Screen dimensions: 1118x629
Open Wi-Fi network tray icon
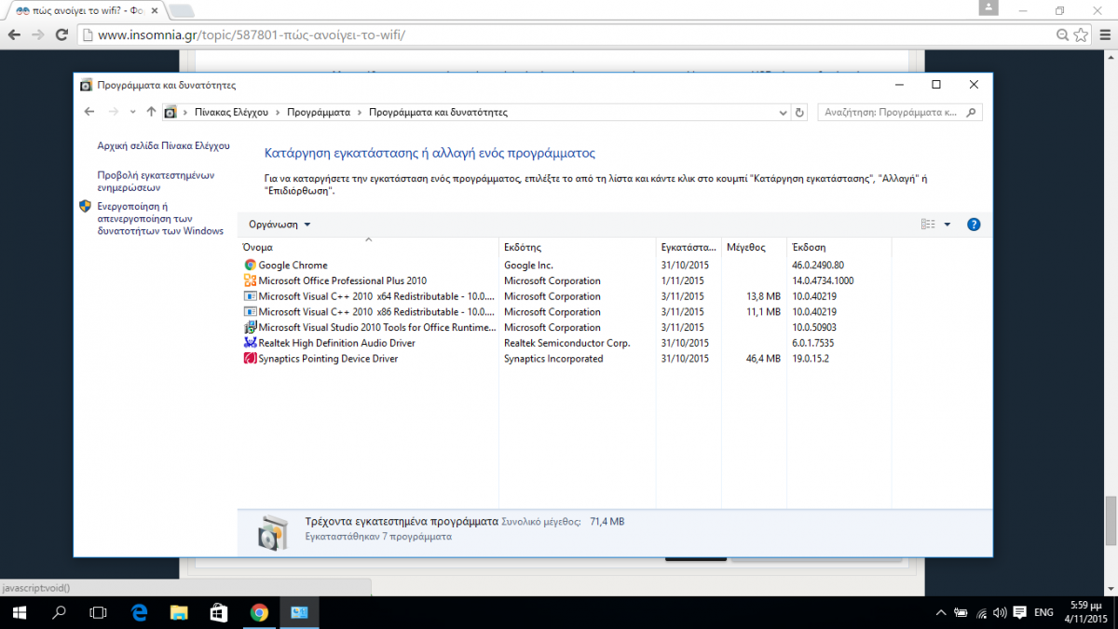[x=981, y=612]
